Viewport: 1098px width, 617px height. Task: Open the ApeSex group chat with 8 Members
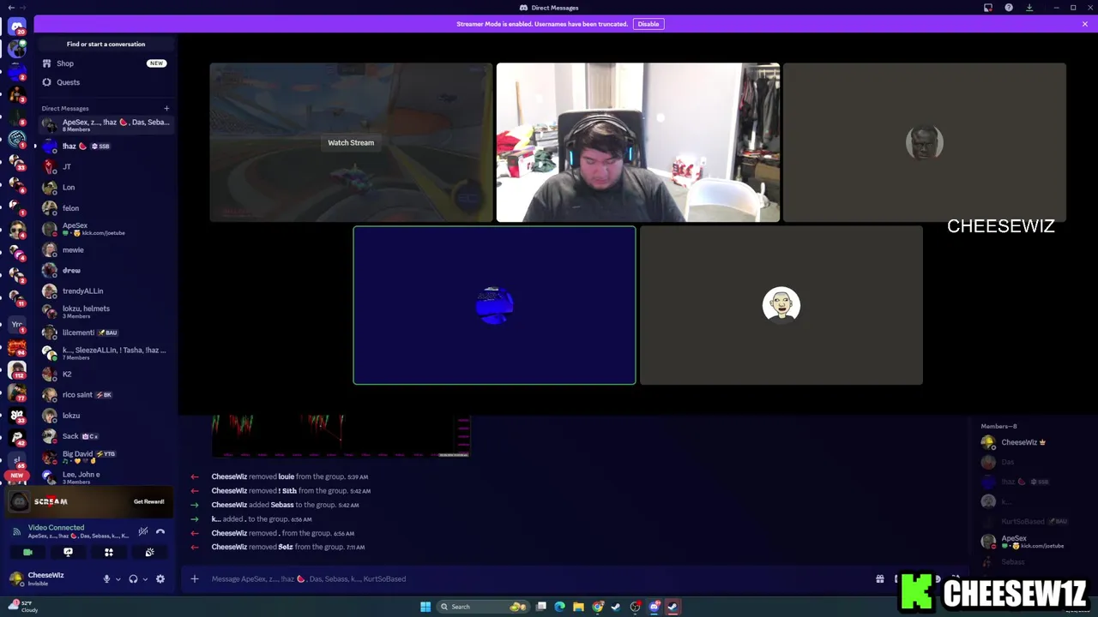click(x=105, y=125)
